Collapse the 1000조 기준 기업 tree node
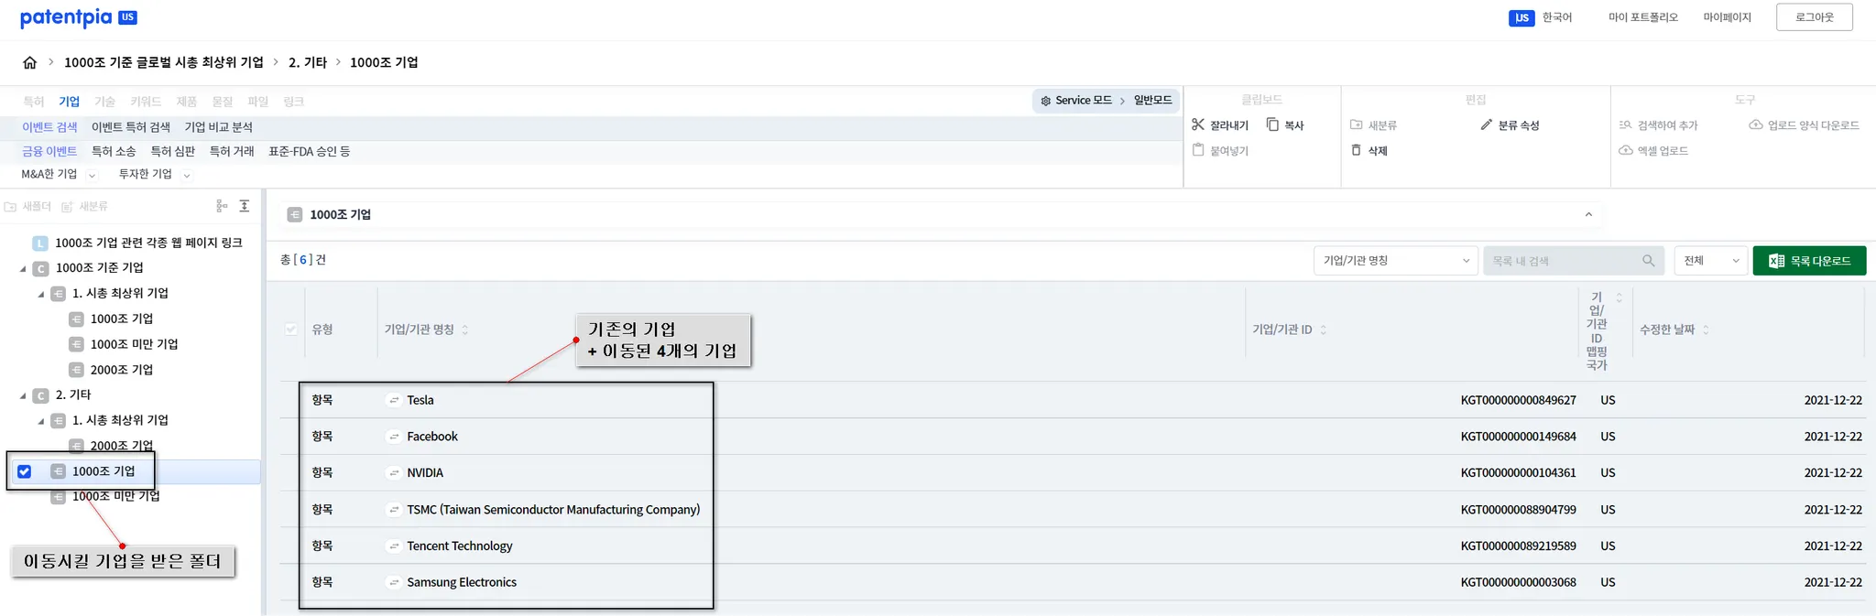The image size is (1876, 616). (23, 268)
